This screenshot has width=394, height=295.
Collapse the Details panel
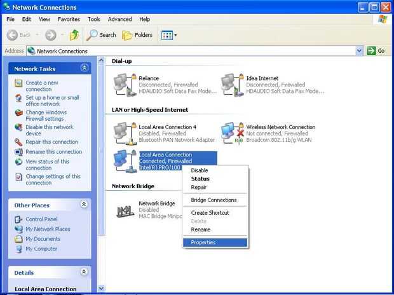coord(84,271)
